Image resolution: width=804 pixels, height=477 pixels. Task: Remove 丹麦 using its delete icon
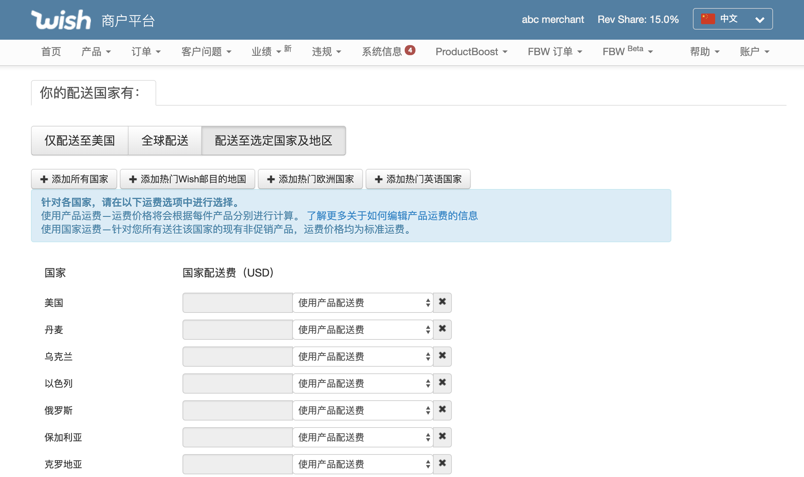pos(442,329)
